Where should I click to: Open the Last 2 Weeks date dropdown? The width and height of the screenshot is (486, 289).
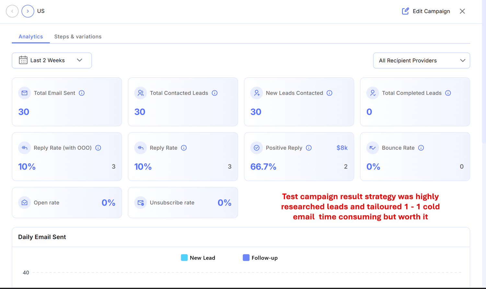coord(52,61)
